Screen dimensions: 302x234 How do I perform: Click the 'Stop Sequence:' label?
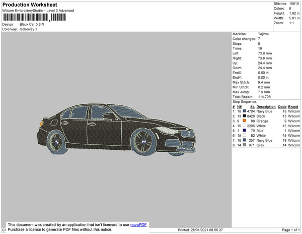pyautogui.click(x=245, y=102)
